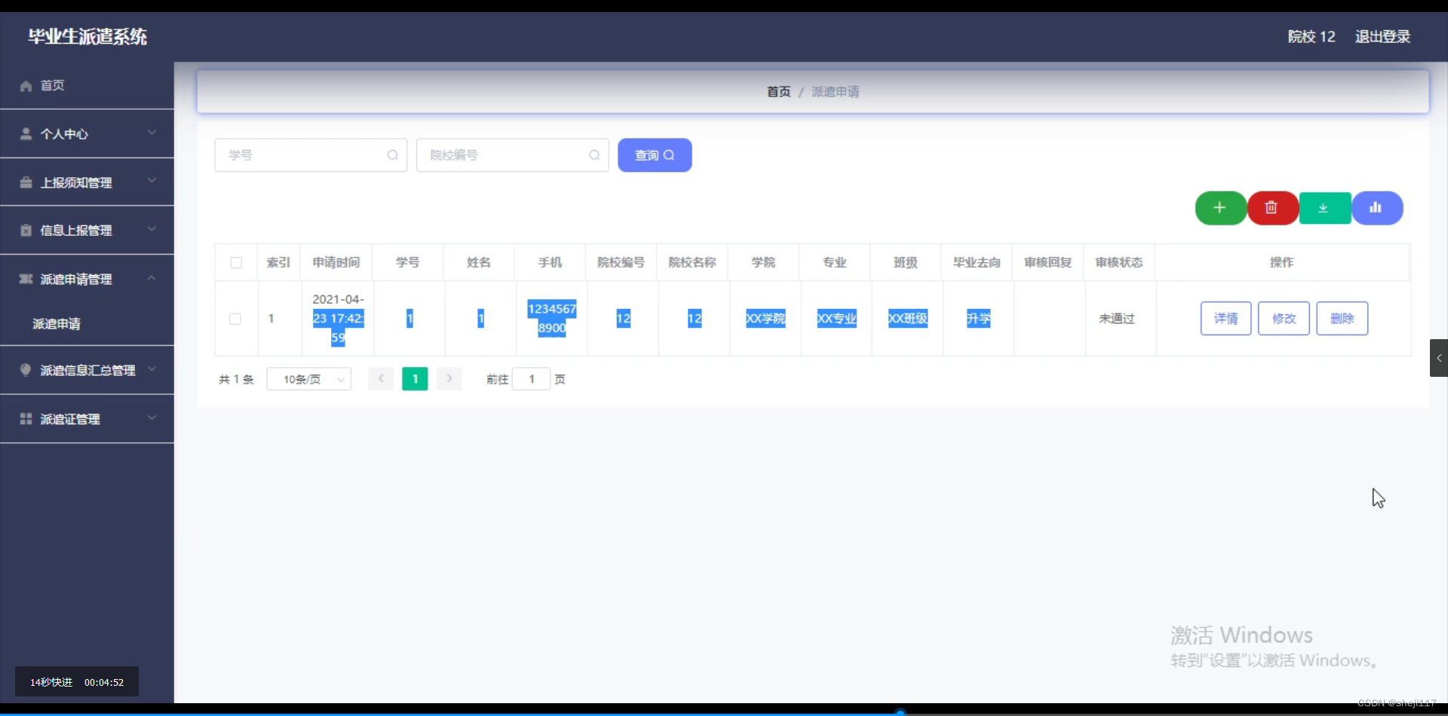
Task: Click the magnifier icon in the 院校编号 field
Action: pos(594,155)
